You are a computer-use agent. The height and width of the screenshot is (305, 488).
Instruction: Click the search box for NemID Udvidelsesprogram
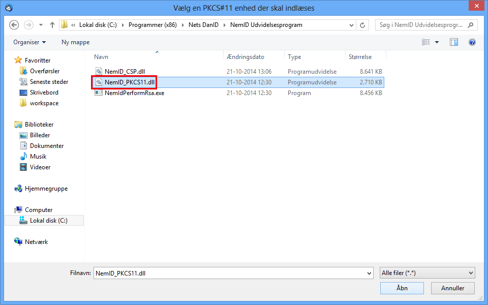pos(426,25)
